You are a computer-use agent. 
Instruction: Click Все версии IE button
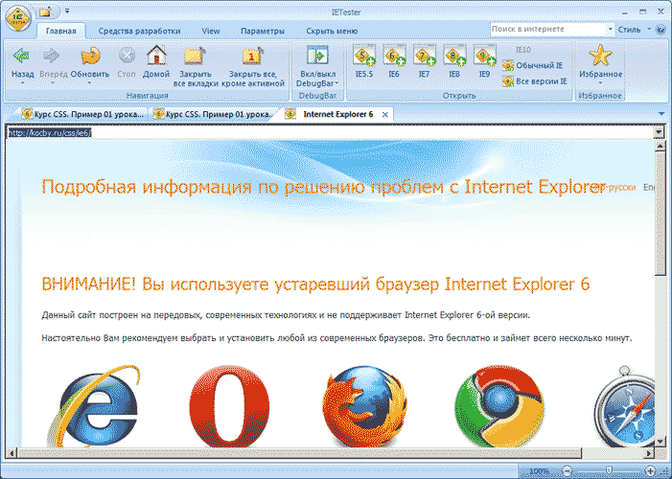click(x=535, y=81)
